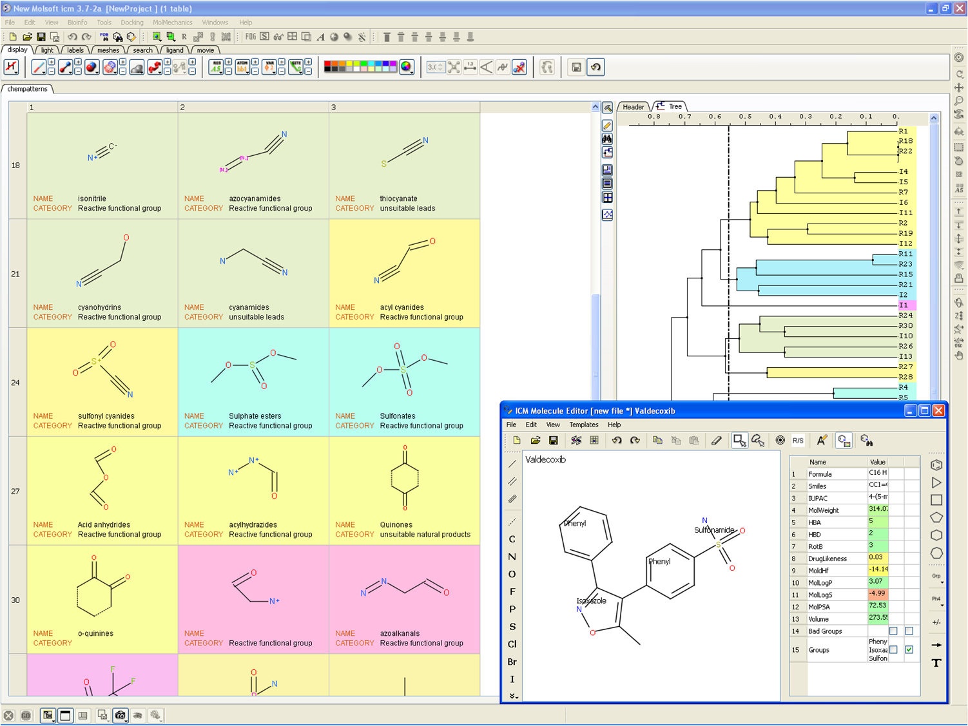Expand more atoms chevron in Molecule Editor
The image size is (968, 726).
tap(512, 696)
